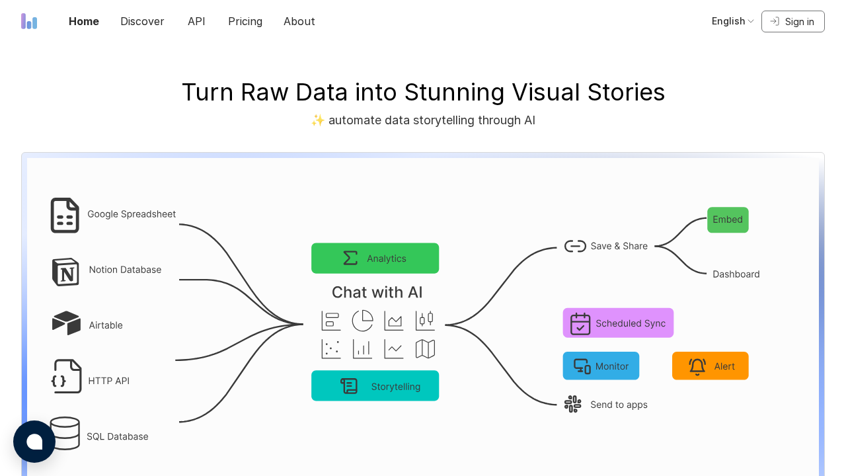The height and width of the screenshot is (476, 846).
Task: Click the HTTP API curly-braces file icon
Action: click(66, 376)
